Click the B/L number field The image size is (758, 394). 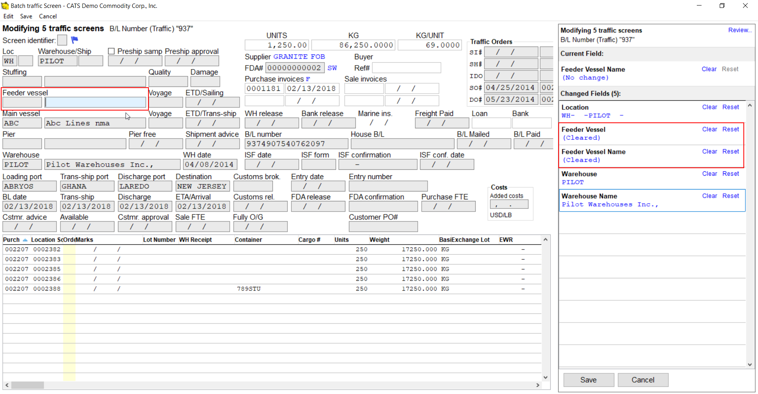coord(296,144)
